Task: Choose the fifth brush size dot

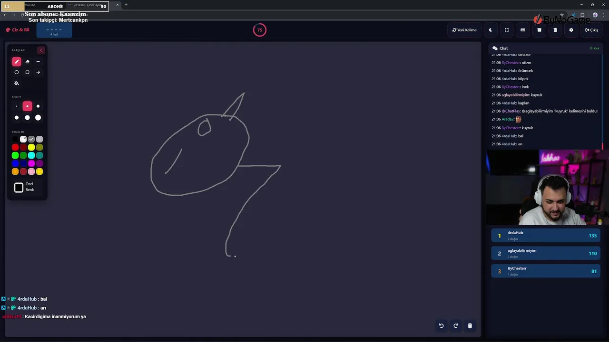Action: (x=27, y=117)
